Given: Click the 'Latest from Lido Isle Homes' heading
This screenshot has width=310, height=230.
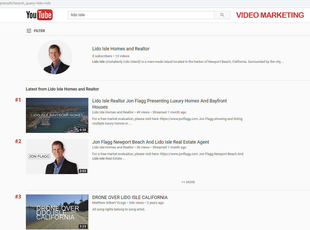Looking at the screenshot, I should coord(62,89).
